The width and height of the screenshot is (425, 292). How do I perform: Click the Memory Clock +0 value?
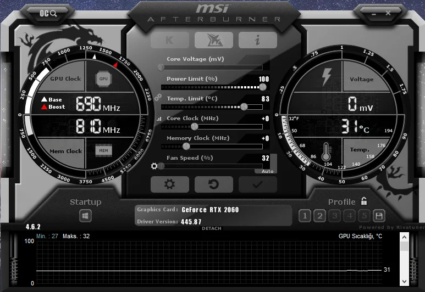[266, 138]
